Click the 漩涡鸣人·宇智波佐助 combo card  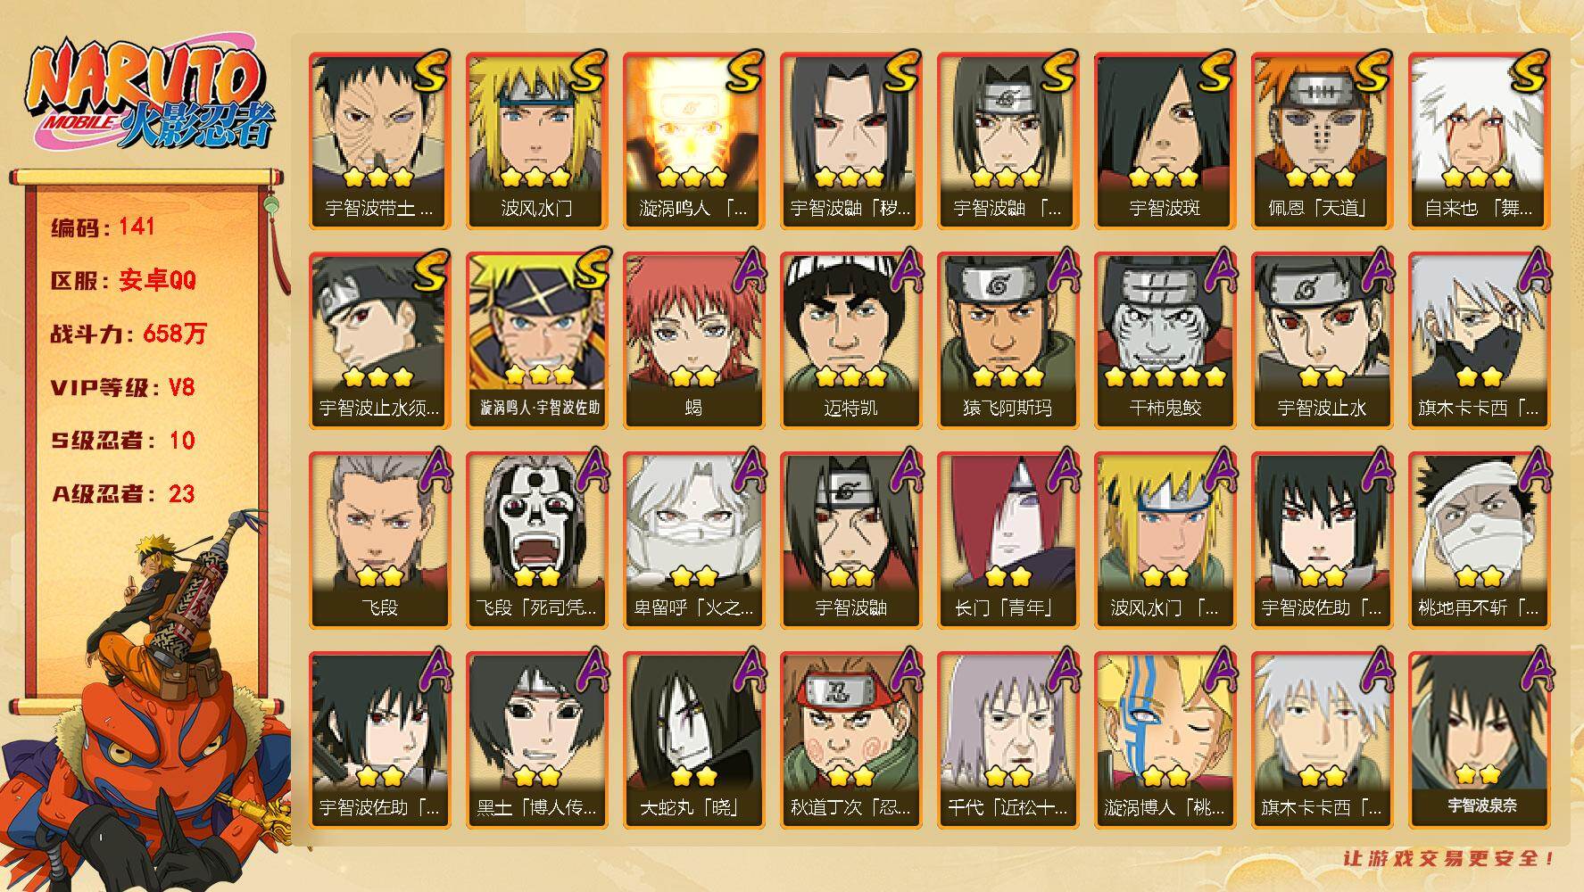(536, 340)
